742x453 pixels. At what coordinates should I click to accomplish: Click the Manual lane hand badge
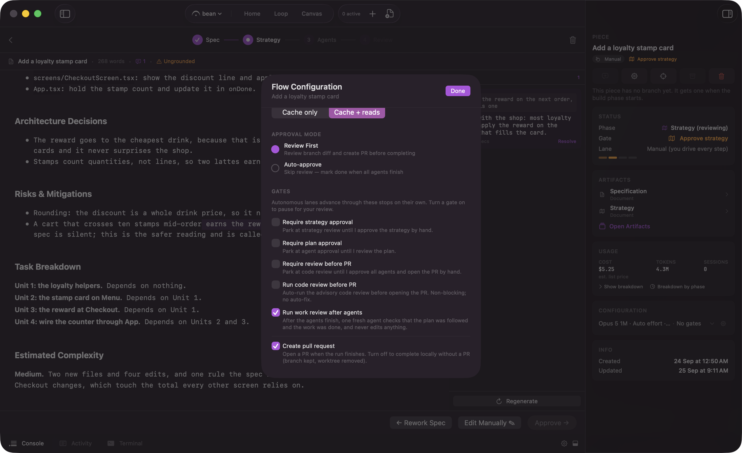click(609, 59)
